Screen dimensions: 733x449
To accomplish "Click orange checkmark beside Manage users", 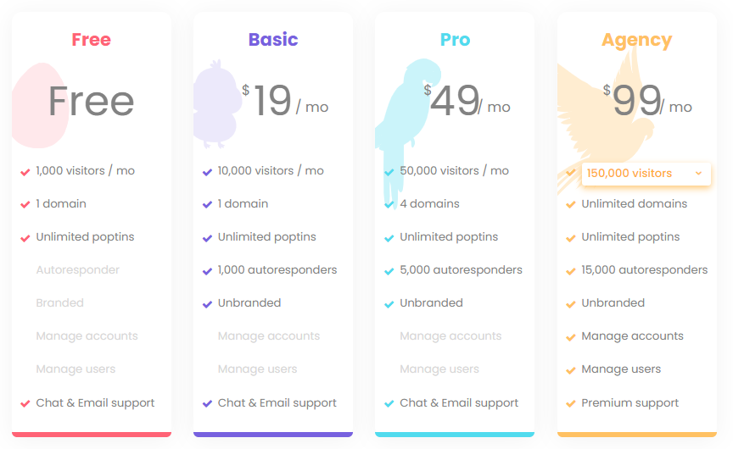I will point(570,370).
